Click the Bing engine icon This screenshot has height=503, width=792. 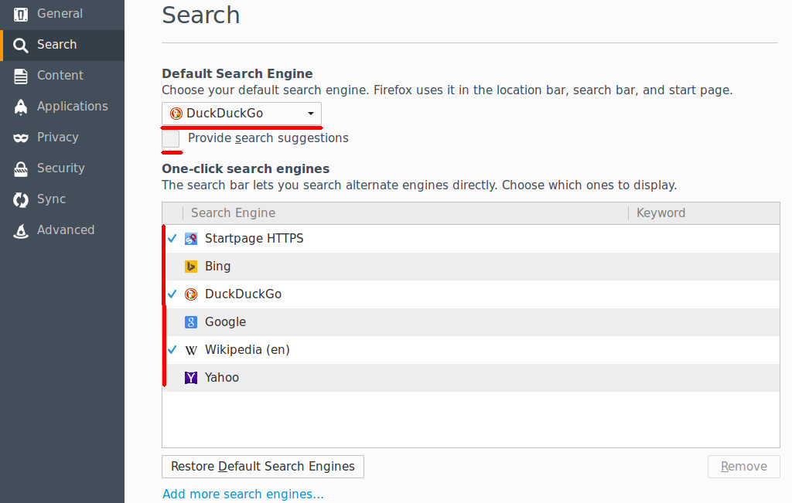tap(191, 267)
